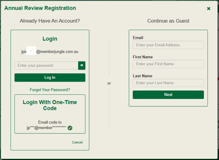Image resolution: width=219 pixels, height=160 pixels.
Task: Click the green verified checkmark badge
Action: [x=70, y=128]
